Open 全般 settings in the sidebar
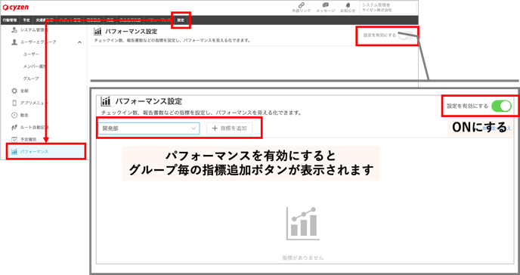Image resolution: width=520 pixels, height=275 pixels. click(24, 91)
